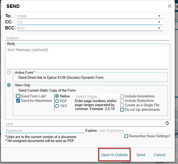Click Open In Outlook button
Screen dimensions: 178x164
click(x=114, y=155)
